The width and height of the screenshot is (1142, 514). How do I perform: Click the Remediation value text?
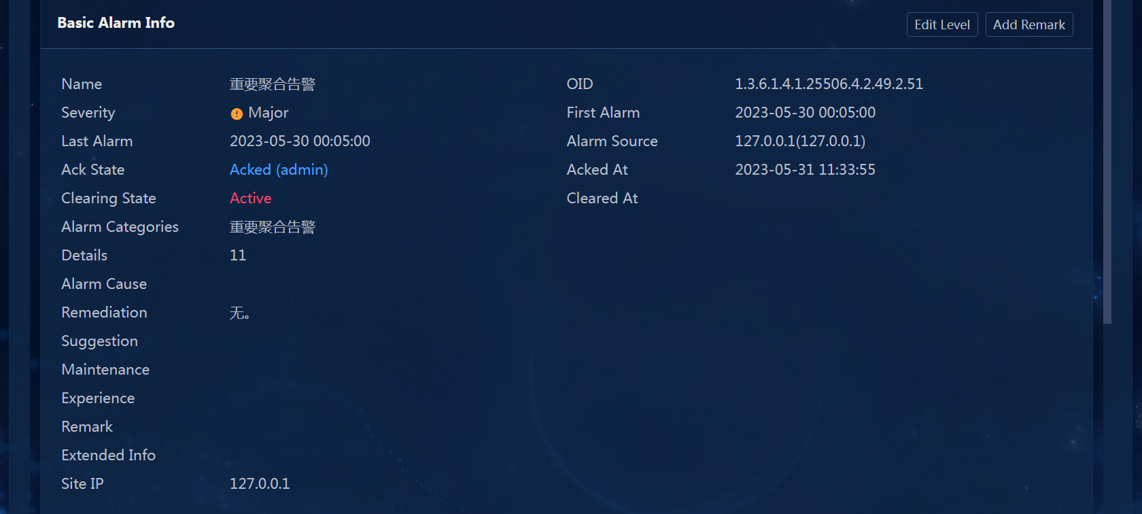click(239, 313)
